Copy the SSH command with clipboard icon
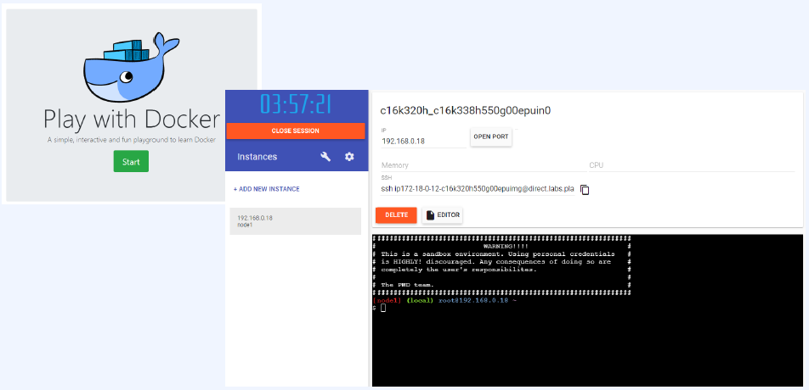This screenshot has width=809, height=390. (585, 190)
